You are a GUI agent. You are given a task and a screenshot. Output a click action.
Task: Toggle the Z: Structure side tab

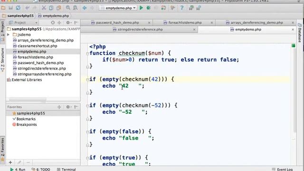[2, 60]
